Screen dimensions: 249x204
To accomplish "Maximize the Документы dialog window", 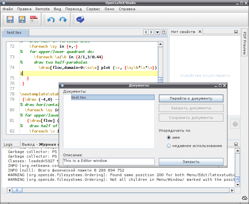I will 220,85.
